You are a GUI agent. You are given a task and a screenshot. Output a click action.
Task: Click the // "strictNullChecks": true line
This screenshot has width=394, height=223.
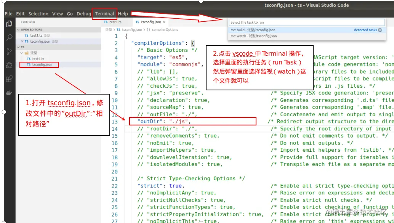click(182, 200)
